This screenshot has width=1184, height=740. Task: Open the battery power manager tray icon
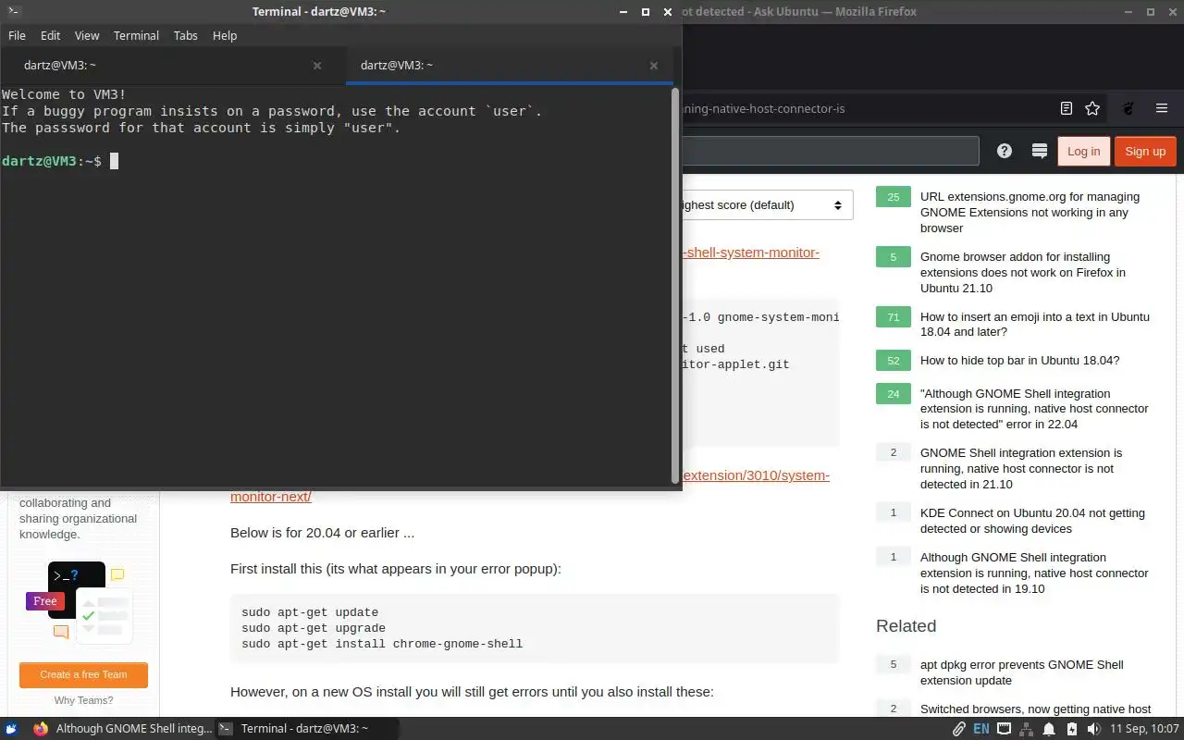[x=1071, y=728]
